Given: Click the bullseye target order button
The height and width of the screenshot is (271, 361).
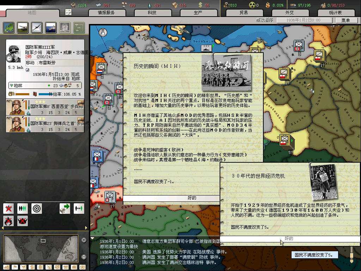Looking at the screenshot, I should click(x=37, y=209).
